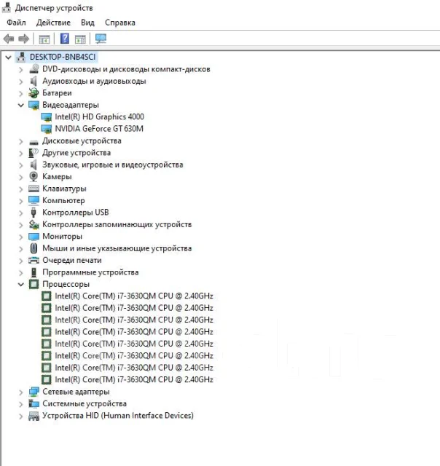Screen dimensions: 440x466
Task: Expand the Программные устройства category
Action: click(x=21, y=272)
